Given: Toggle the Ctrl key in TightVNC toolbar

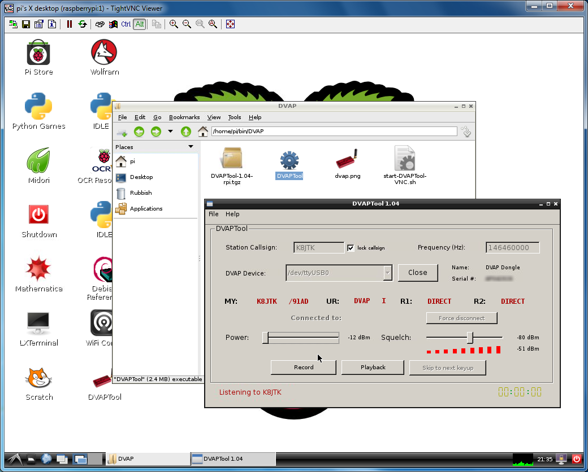Looking at the screenshot, I should coord(126,24).
